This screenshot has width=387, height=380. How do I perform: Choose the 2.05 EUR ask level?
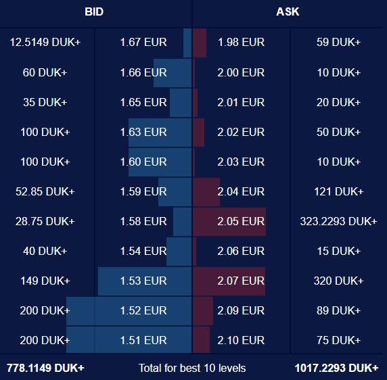pos(241,221)
